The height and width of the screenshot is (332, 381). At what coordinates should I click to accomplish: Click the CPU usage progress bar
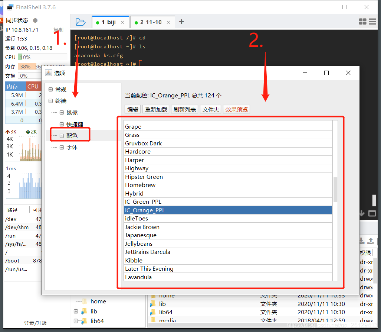pos(42,57)
